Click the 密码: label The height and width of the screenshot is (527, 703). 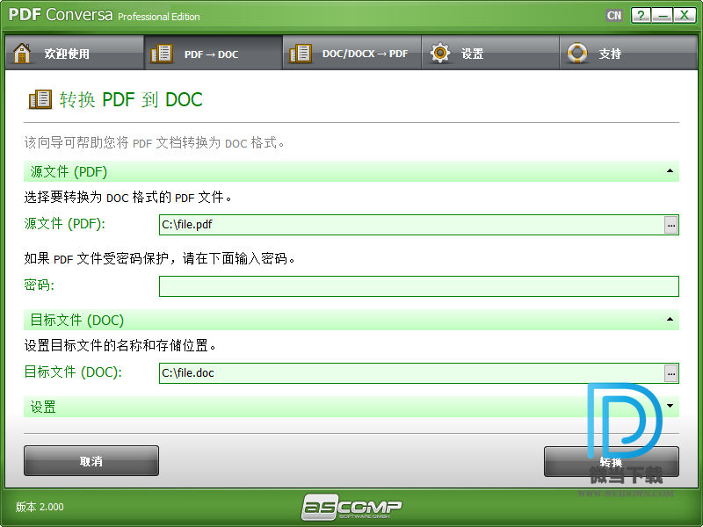click(x=39, y=285)
